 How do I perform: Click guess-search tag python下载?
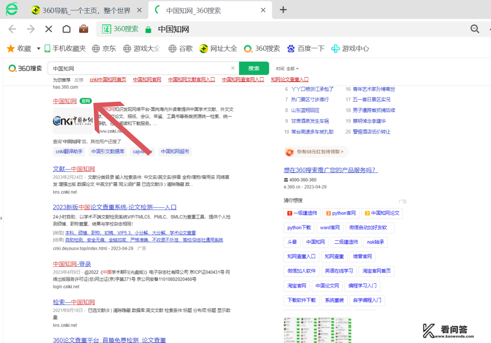(299, 228)
